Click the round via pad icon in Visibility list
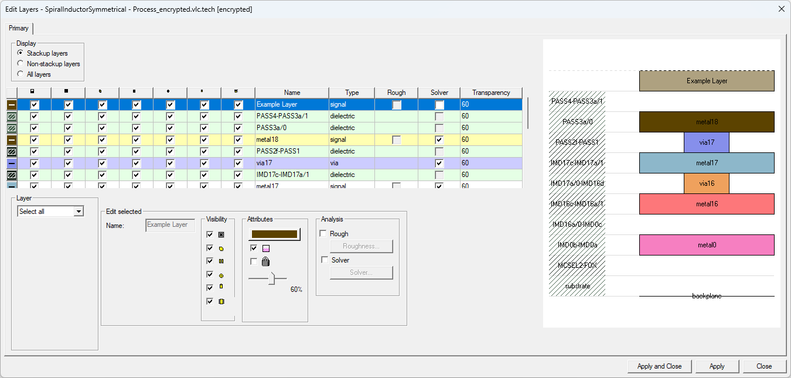This screenshot has height=378, width=791. click(221, 274)
